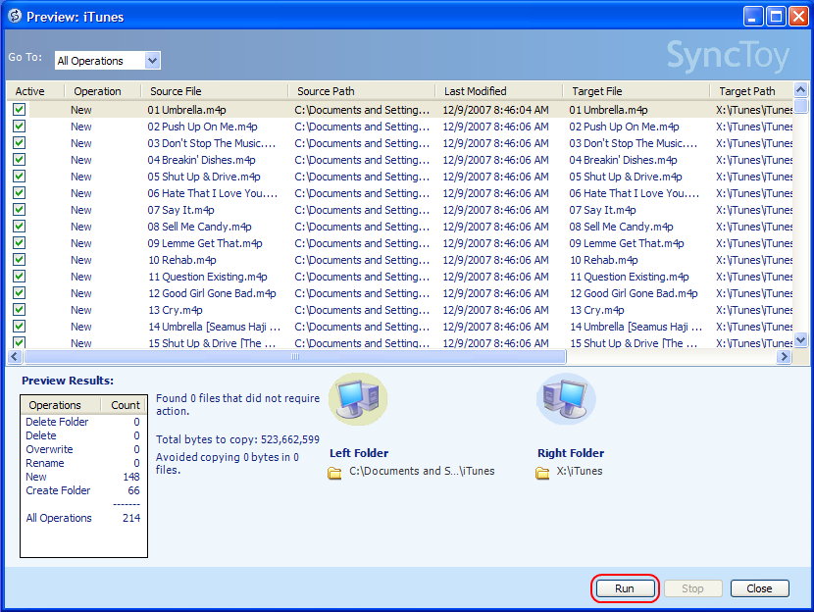The width and height of the screenshot is (814, 612).
Task: Sort by the Source Path column header
Action: tap(361, 91)
